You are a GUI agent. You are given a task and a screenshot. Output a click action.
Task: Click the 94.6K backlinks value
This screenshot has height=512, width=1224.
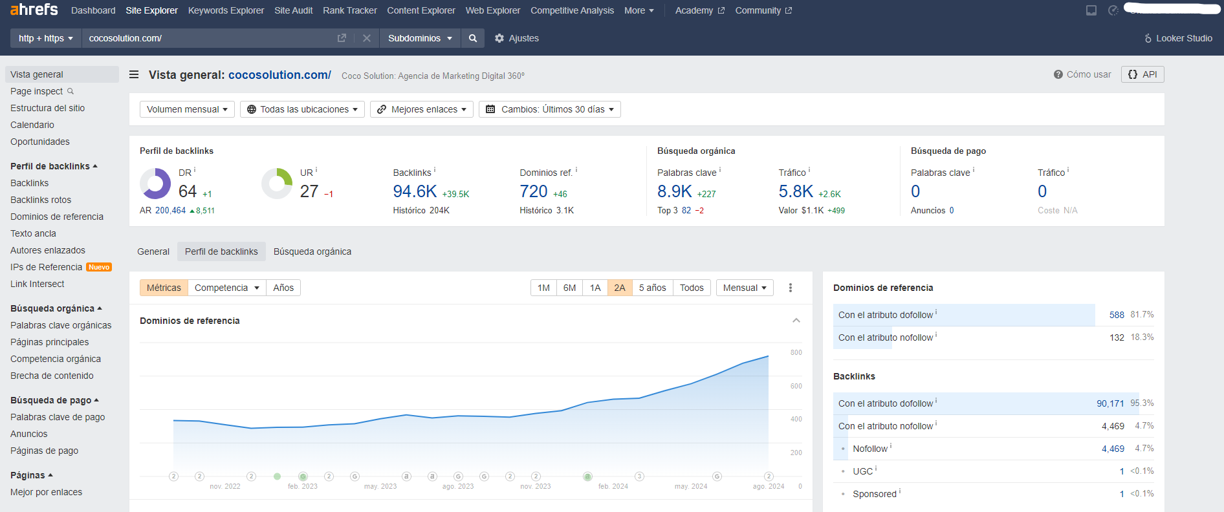(x=415, y=191)
